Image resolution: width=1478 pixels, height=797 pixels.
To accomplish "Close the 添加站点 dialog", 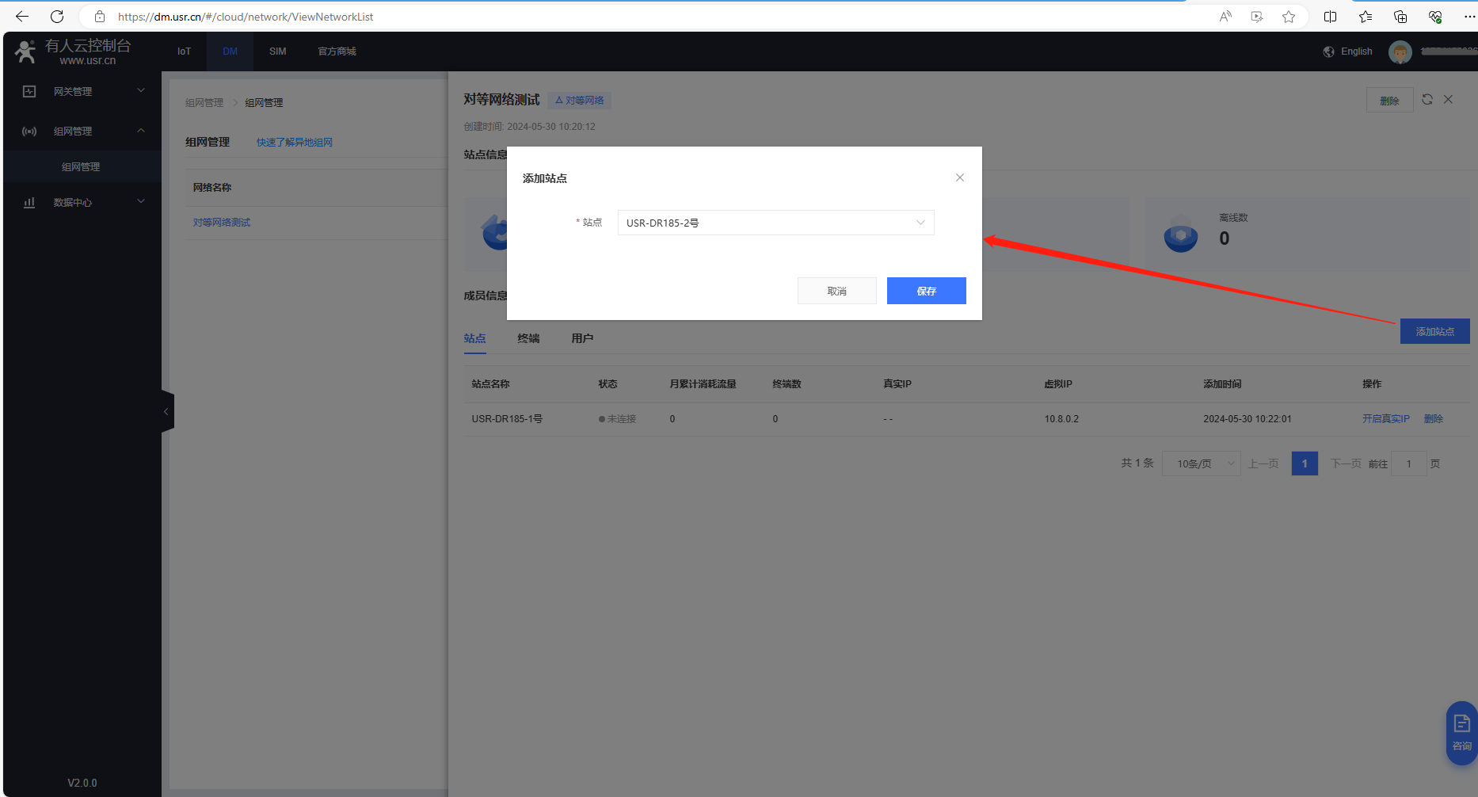I will 959,177.
